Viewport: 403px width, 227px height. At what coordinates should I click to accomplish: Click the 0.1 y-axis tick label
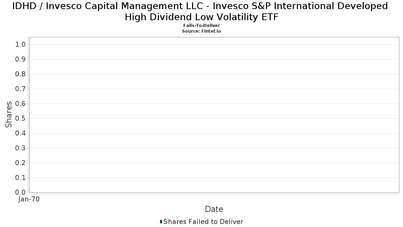[21, 178]
